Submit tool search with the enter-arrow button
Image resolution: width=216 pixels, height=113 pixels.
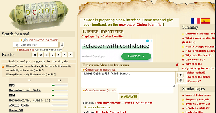pyautogui.click(x=62, y=45)
